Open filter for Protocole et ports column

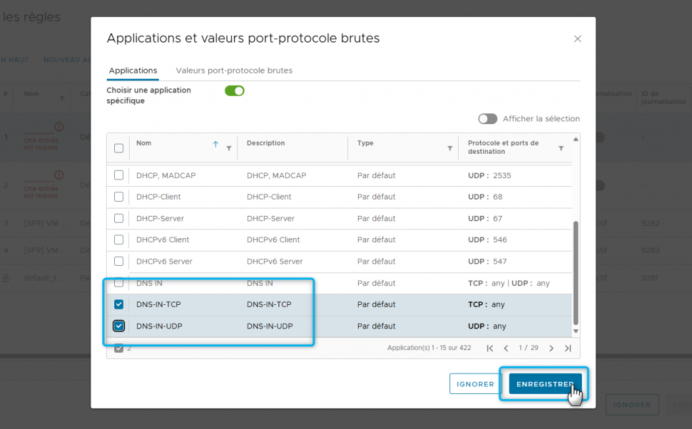tap(561, 148)
